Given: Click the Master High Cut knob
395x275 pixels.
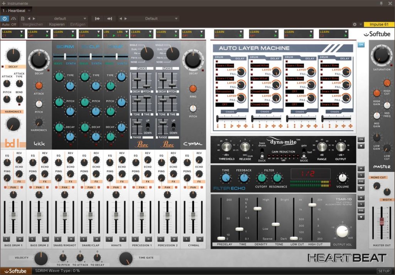Looking at the screenshot, I should [x=387, y=83].
